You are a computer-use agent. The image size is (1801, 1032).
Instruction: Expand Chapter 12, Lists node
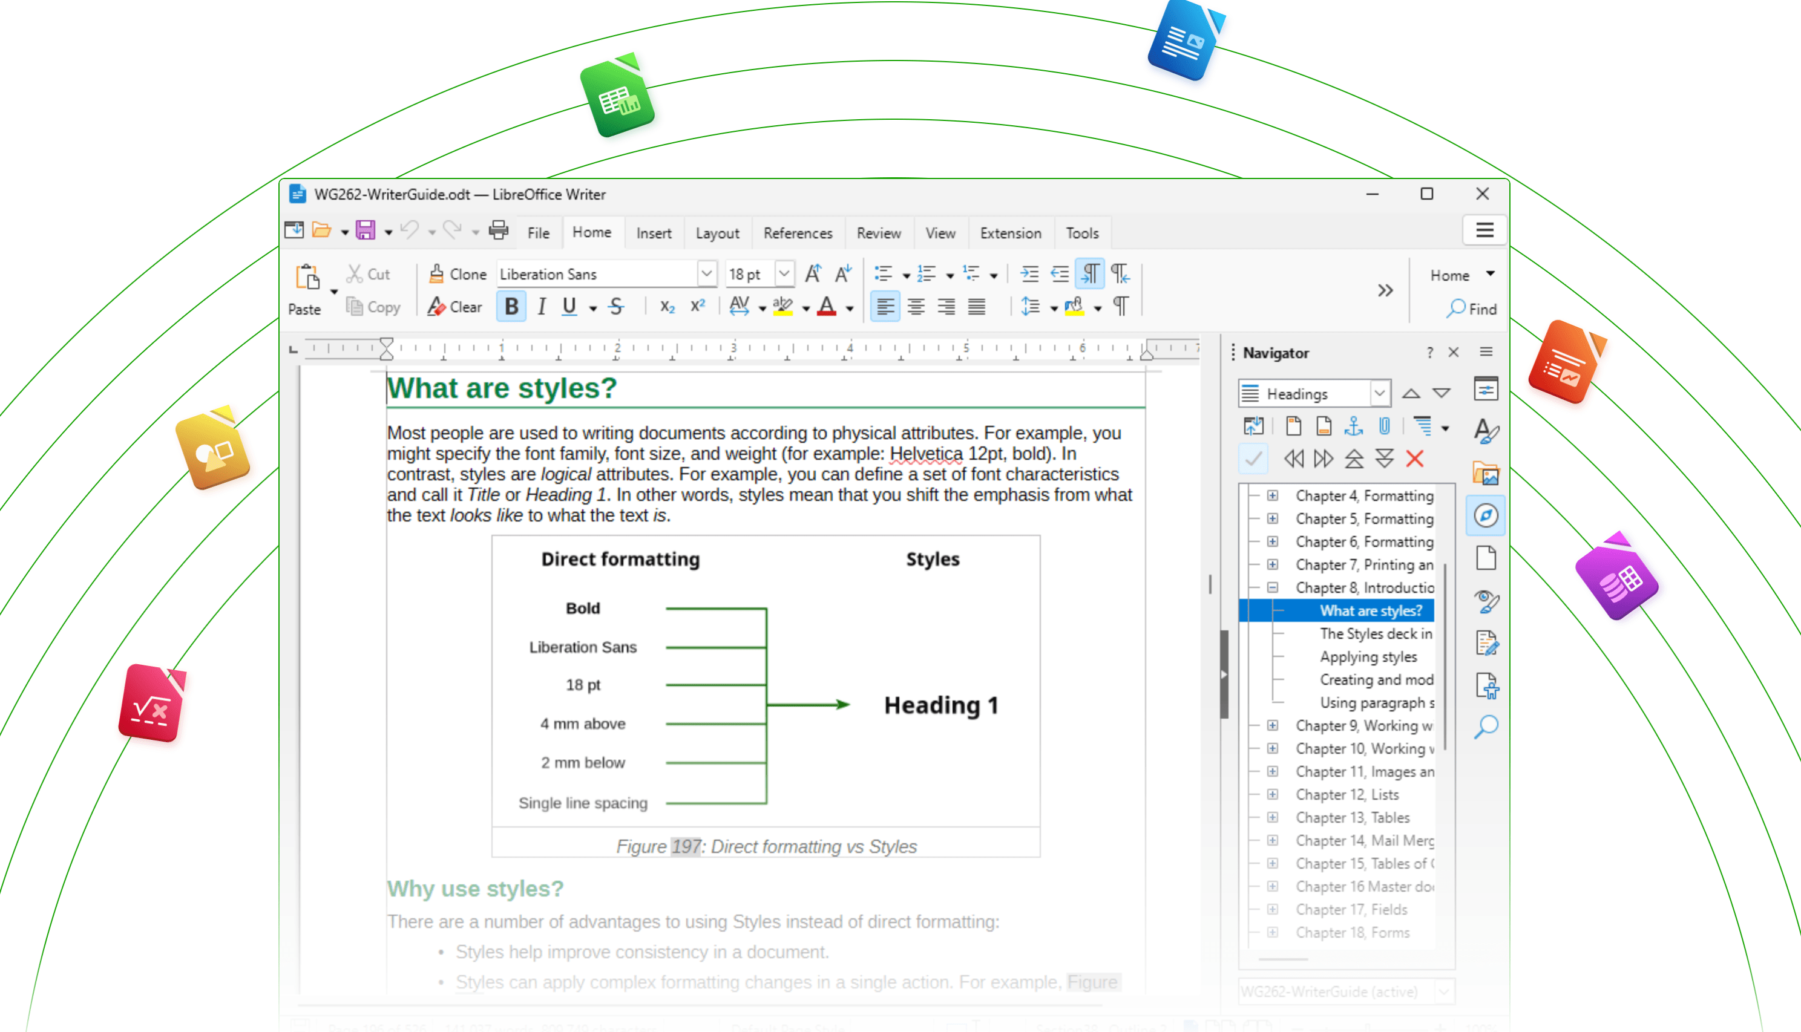click(x=1273, y=794)
